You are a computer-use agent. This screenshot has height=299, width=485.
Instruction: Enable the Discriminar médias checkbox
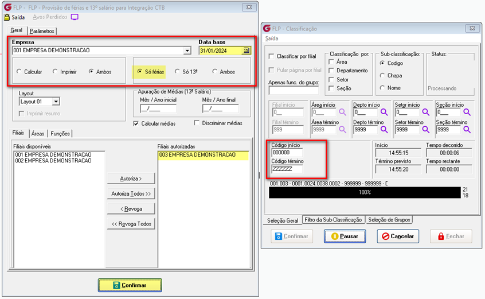197,123
